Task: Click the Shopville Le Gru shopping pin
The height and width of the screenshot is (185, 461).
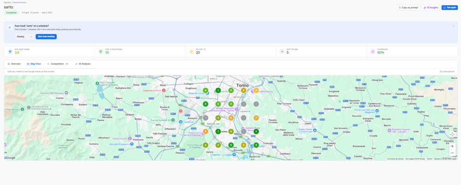Action: (x=207, y=93)
